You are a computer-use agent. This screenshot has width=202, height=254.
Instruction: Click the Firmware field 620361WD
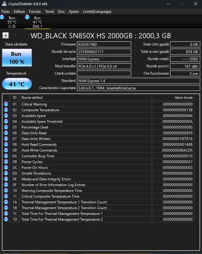tap(104, 44)
